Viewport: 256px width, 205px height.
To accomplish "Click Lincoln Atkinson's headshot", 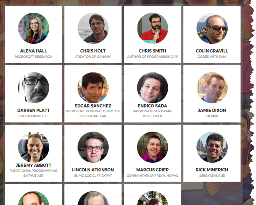I will click(x=93, y=147).
